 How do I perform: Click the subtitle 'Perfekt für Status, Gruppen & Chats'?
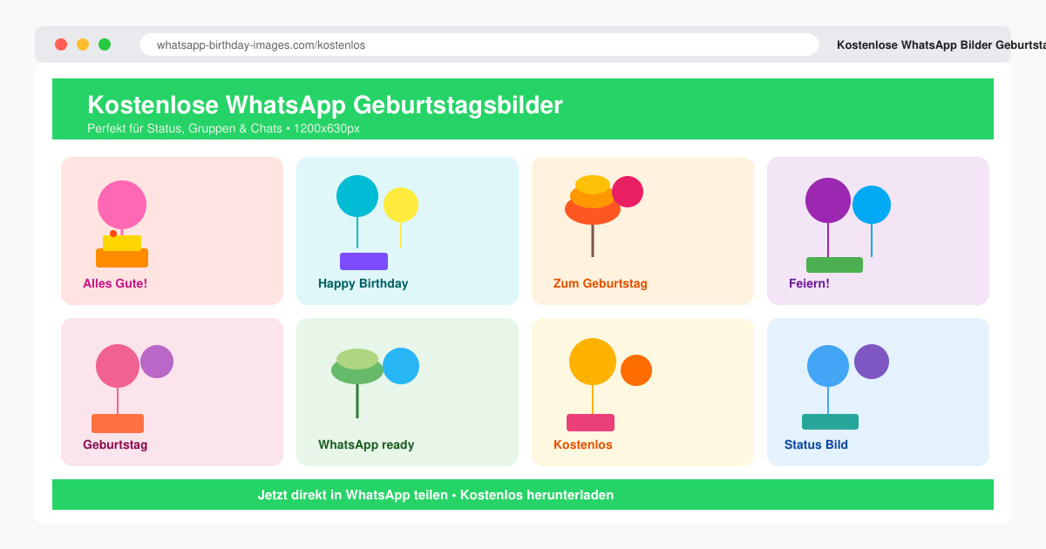[184, 128]
